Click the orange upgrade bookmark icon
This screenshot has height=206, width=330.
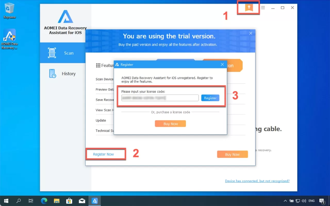pyautogui.click(x=249, y=7)
